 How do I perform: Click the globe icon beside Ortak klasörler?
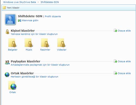7,75
